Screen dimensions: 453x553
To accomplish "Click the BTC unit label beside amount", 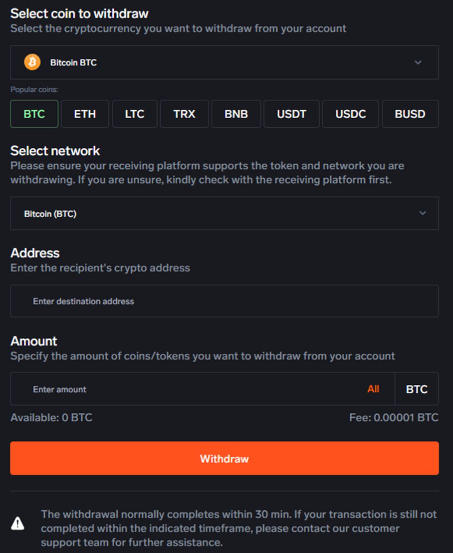I will click(x=417, y=389).
